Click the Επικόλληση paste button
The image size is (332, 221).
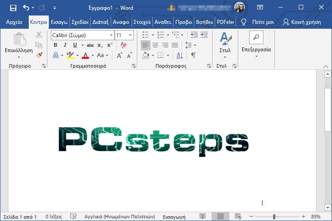click(x=19, y=42)
